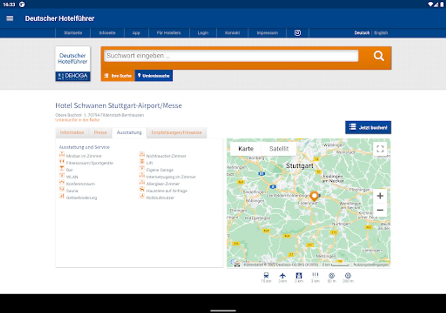Click the Eigene Garage parking icon
The height and width of the screenshot is (313, 446).
coord(142,169)
